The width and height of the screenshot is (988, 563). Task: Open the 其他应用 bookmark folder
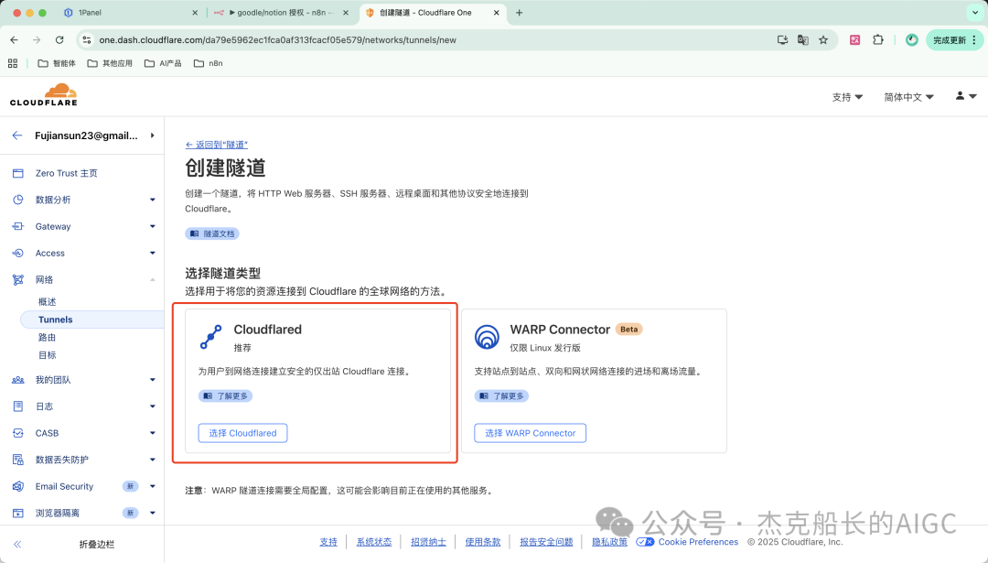click(110, 63)
